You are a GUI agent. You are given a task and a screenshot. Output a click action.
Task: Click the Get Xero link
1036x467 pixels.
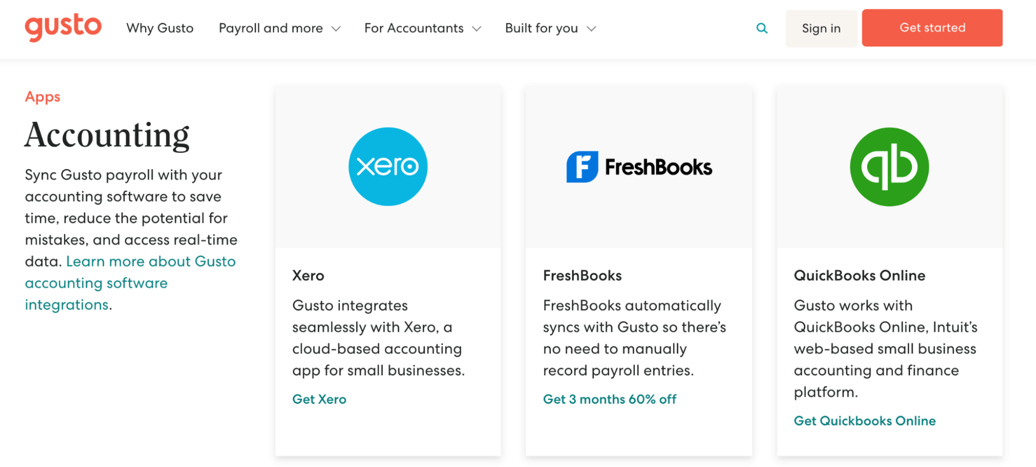pyautogui.click(x=319, y=399)
